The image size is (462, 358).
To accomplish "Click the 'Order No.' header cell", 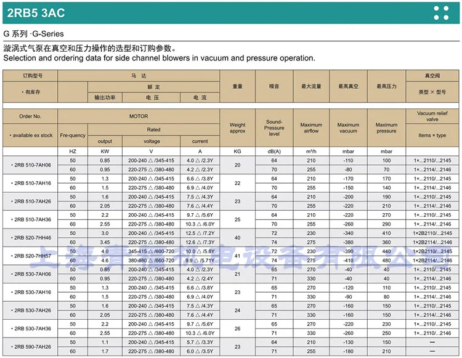I will (x=30, y=116).
